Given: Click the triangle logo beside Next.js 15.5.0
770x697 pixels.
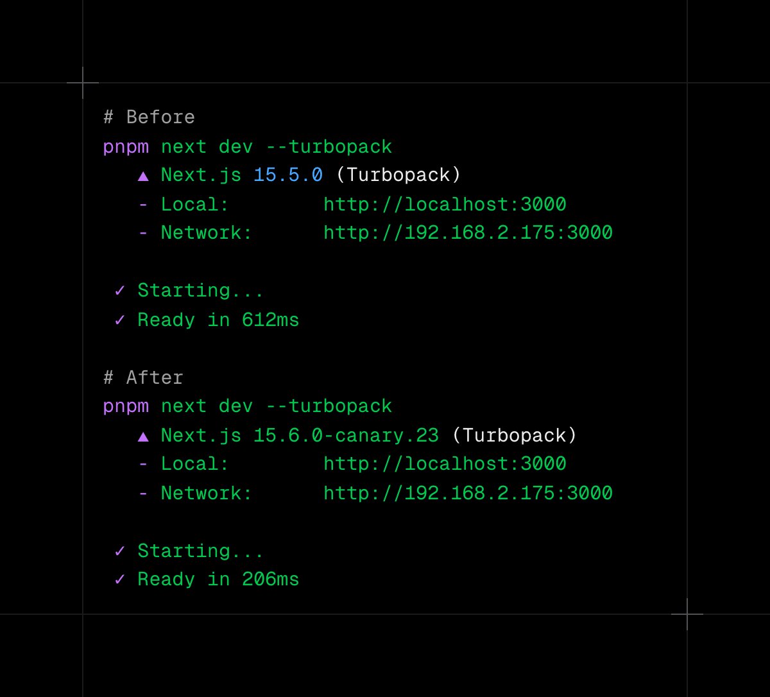Looking at the screenshot, I should pyautogui.click(x=144, y=176).
